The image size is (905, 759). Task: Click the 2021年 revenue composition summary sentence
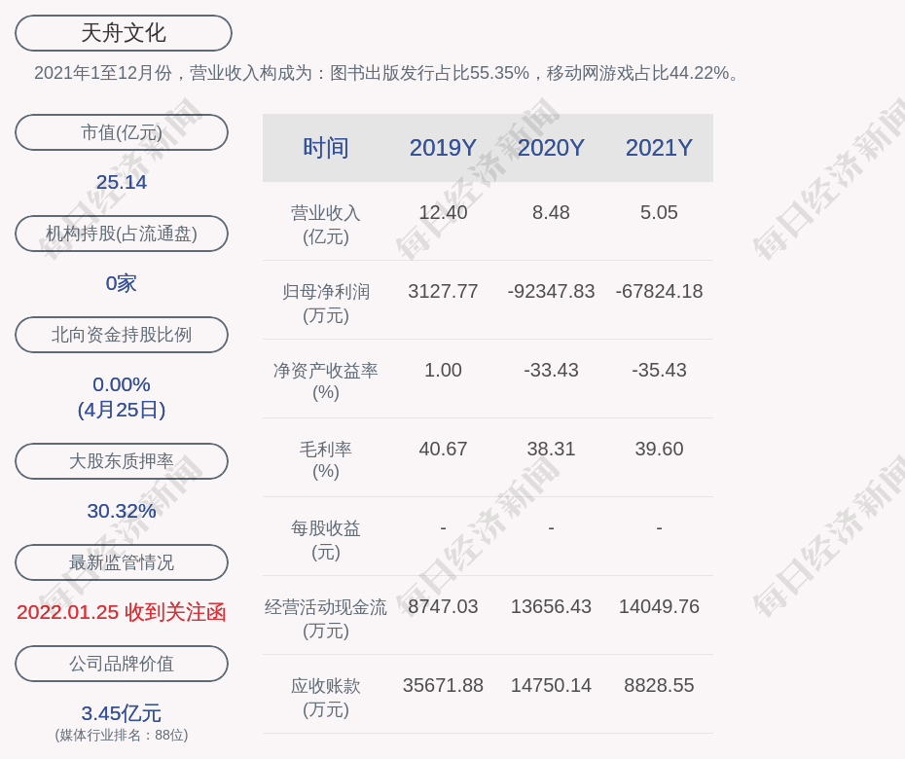[x=387, y=73]
